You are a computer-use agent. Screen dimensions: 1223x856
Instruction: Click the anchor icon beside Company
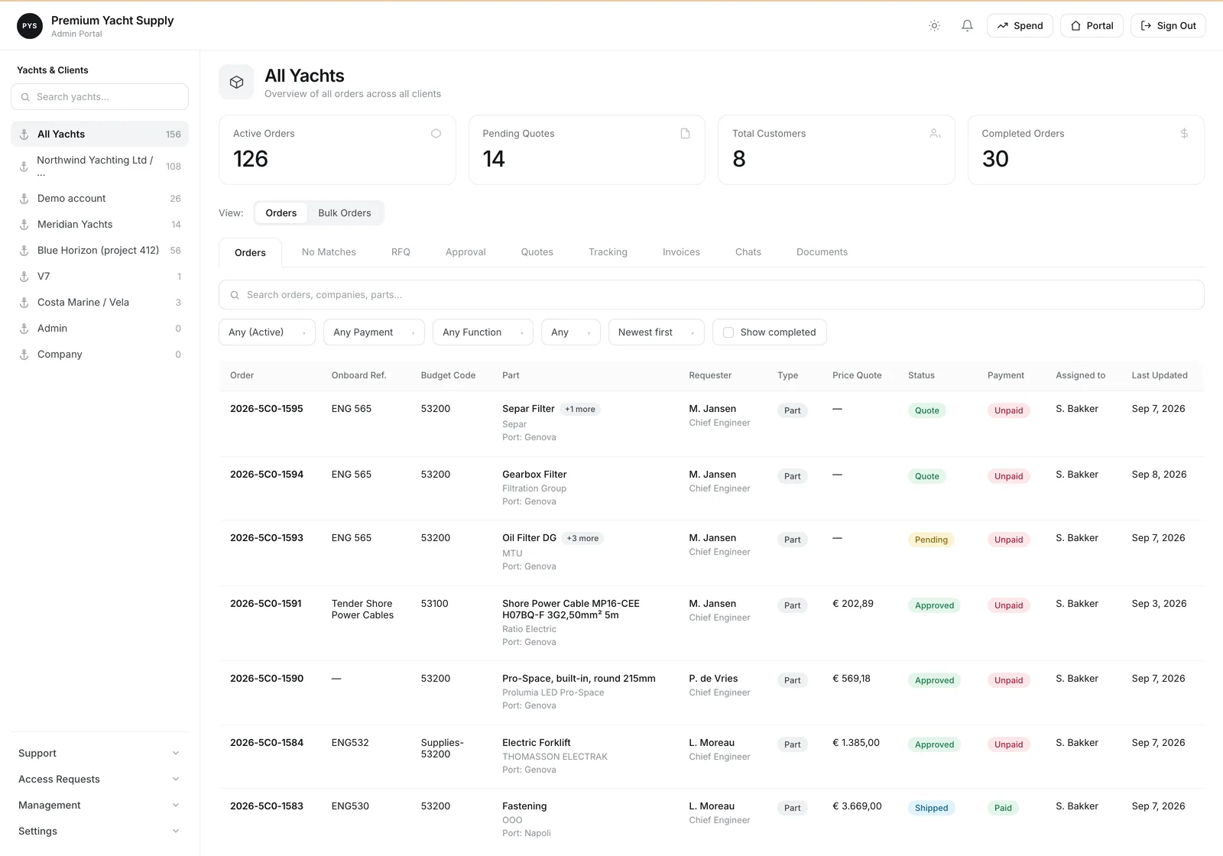click(24, 355)
